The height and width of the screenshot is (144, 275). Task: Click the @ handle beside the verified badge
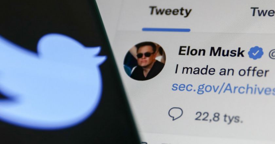pos(271,54)
